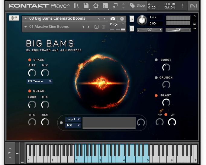Click the instrument snapshot camera icon
The image size is (206, 165).
(113, 19)
